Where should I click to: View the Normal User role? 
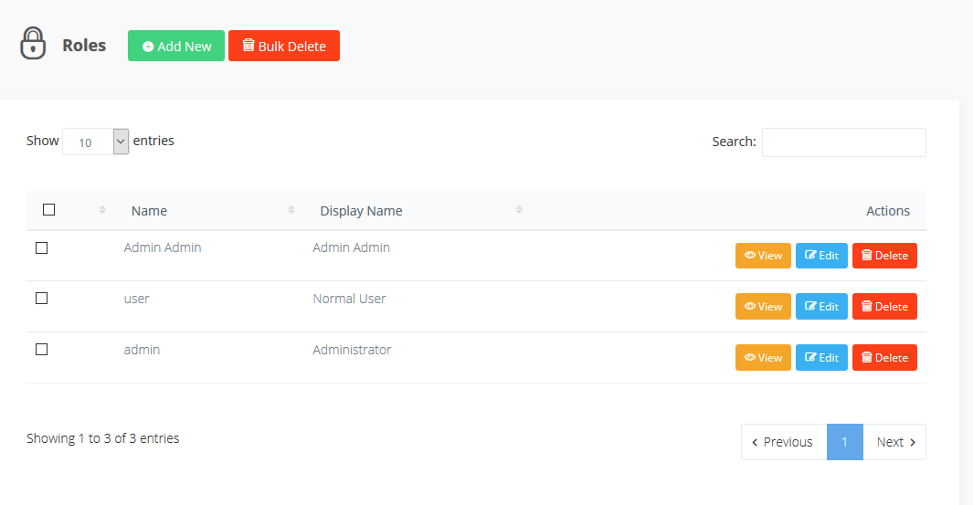pos(763,307)
